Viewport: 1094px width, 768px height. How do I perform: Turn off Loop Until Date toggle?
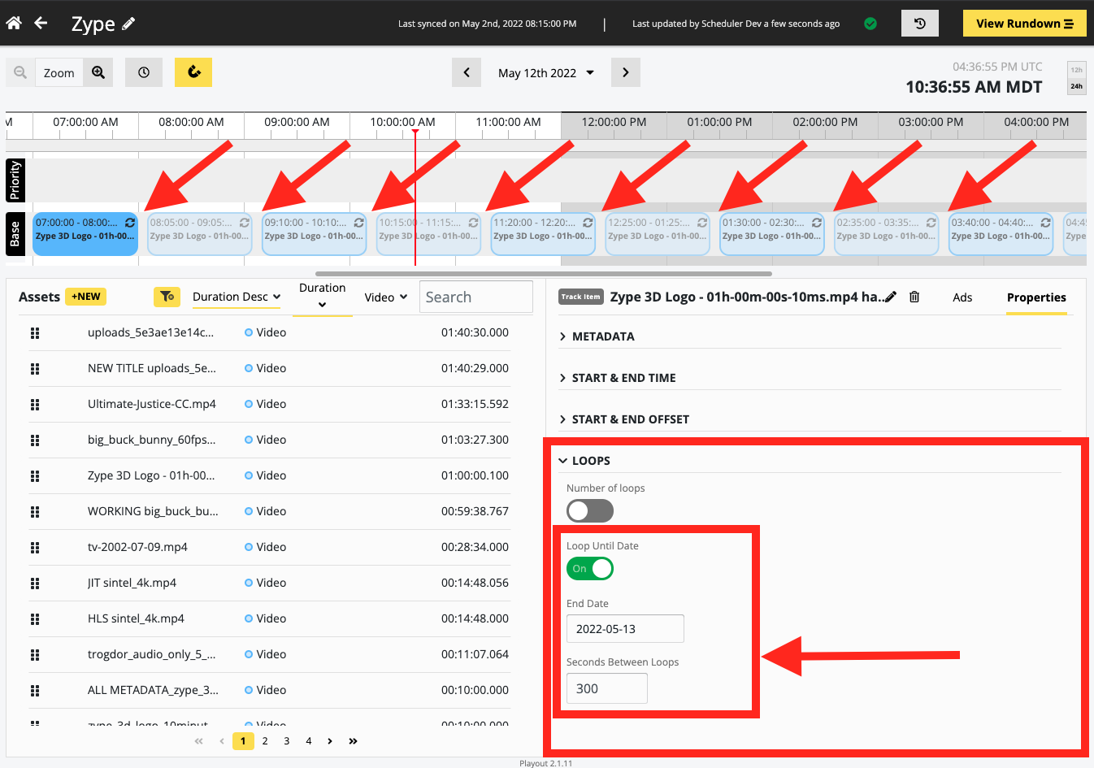pos(590,568)
